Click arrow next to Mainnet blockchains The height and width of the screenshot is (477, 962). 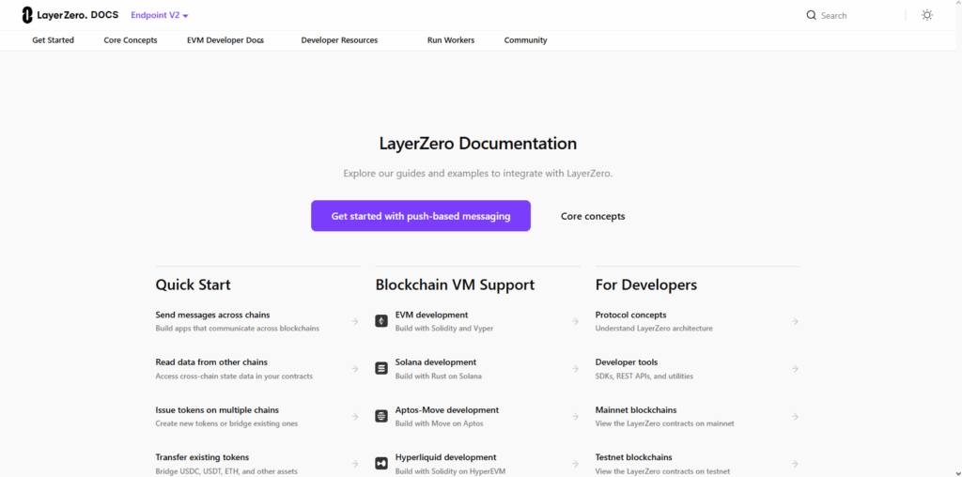point(795,416)
